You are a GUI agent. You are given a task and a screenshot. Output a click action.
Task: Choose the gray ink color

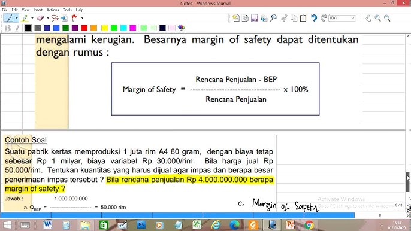38,28
